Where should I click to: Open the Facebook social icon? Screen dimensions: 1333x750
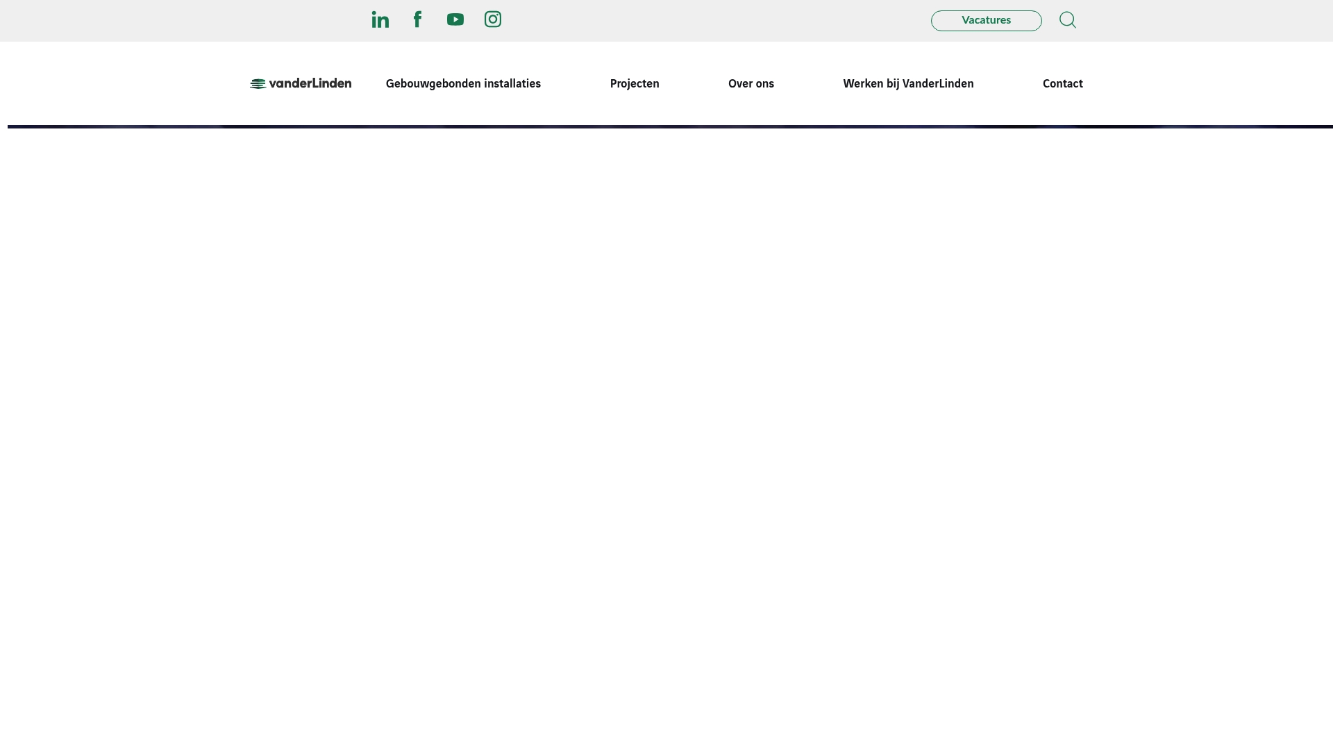point(418,19)
